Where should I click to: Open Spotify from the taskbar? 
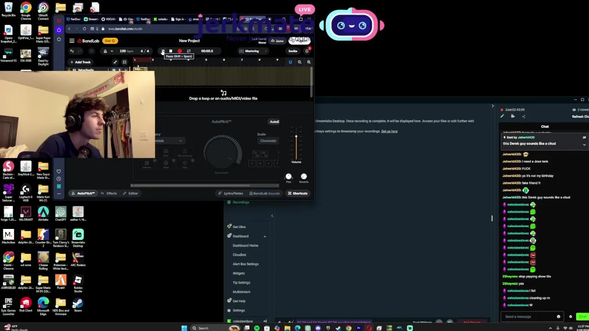[257, 328]
